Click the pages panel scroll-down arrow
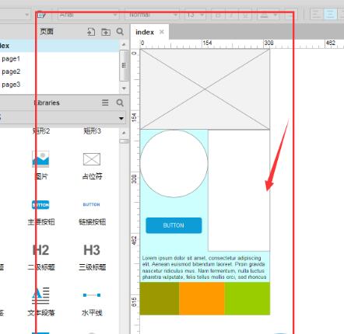Screen dimensions: 344x334 (x=124, y=89)
